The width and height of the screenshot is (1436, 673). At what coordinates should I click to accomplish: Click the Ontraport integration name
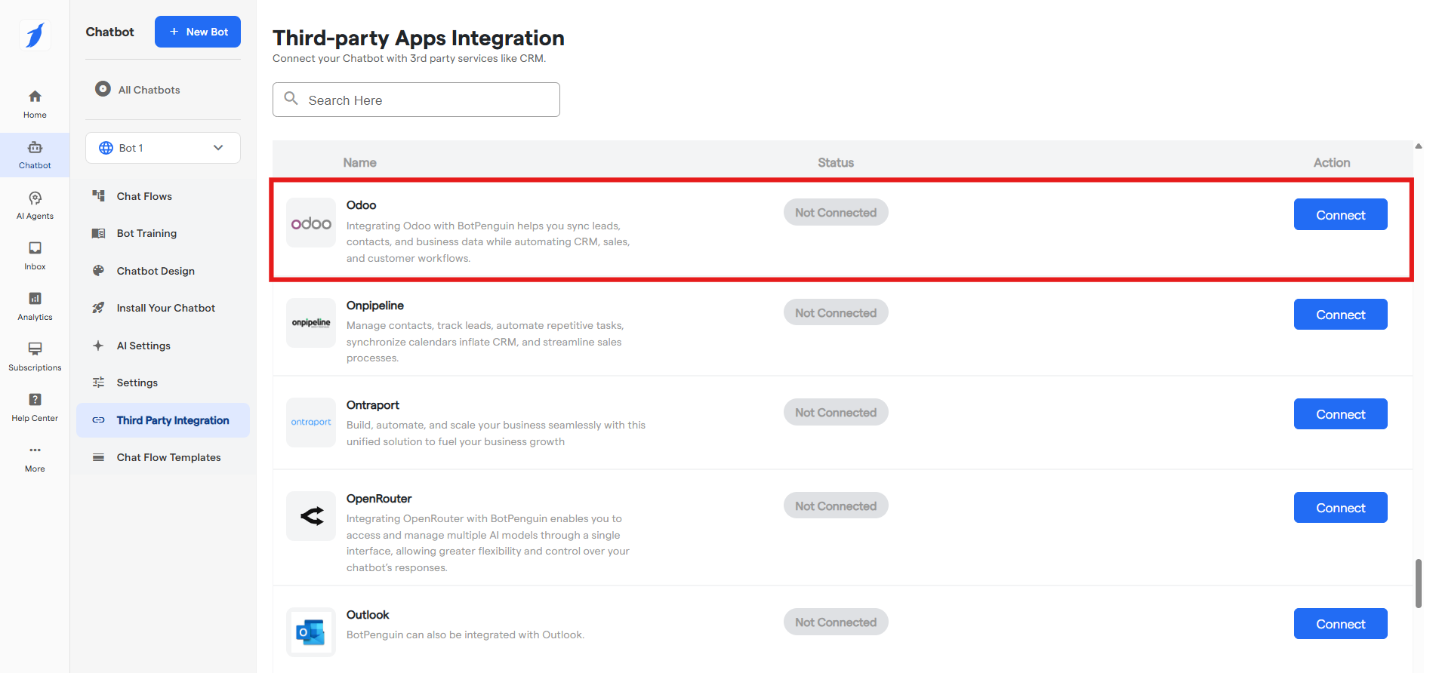pos(373,405)
